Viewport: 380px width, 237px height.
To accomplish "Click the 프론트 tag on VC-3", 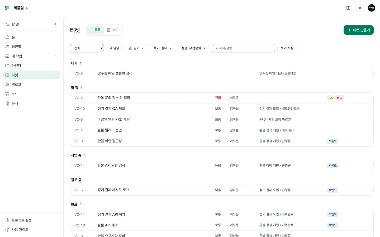I will (332, 141).
